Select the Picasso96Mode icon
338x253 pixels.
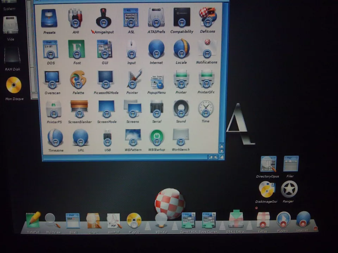coord(106,80)
